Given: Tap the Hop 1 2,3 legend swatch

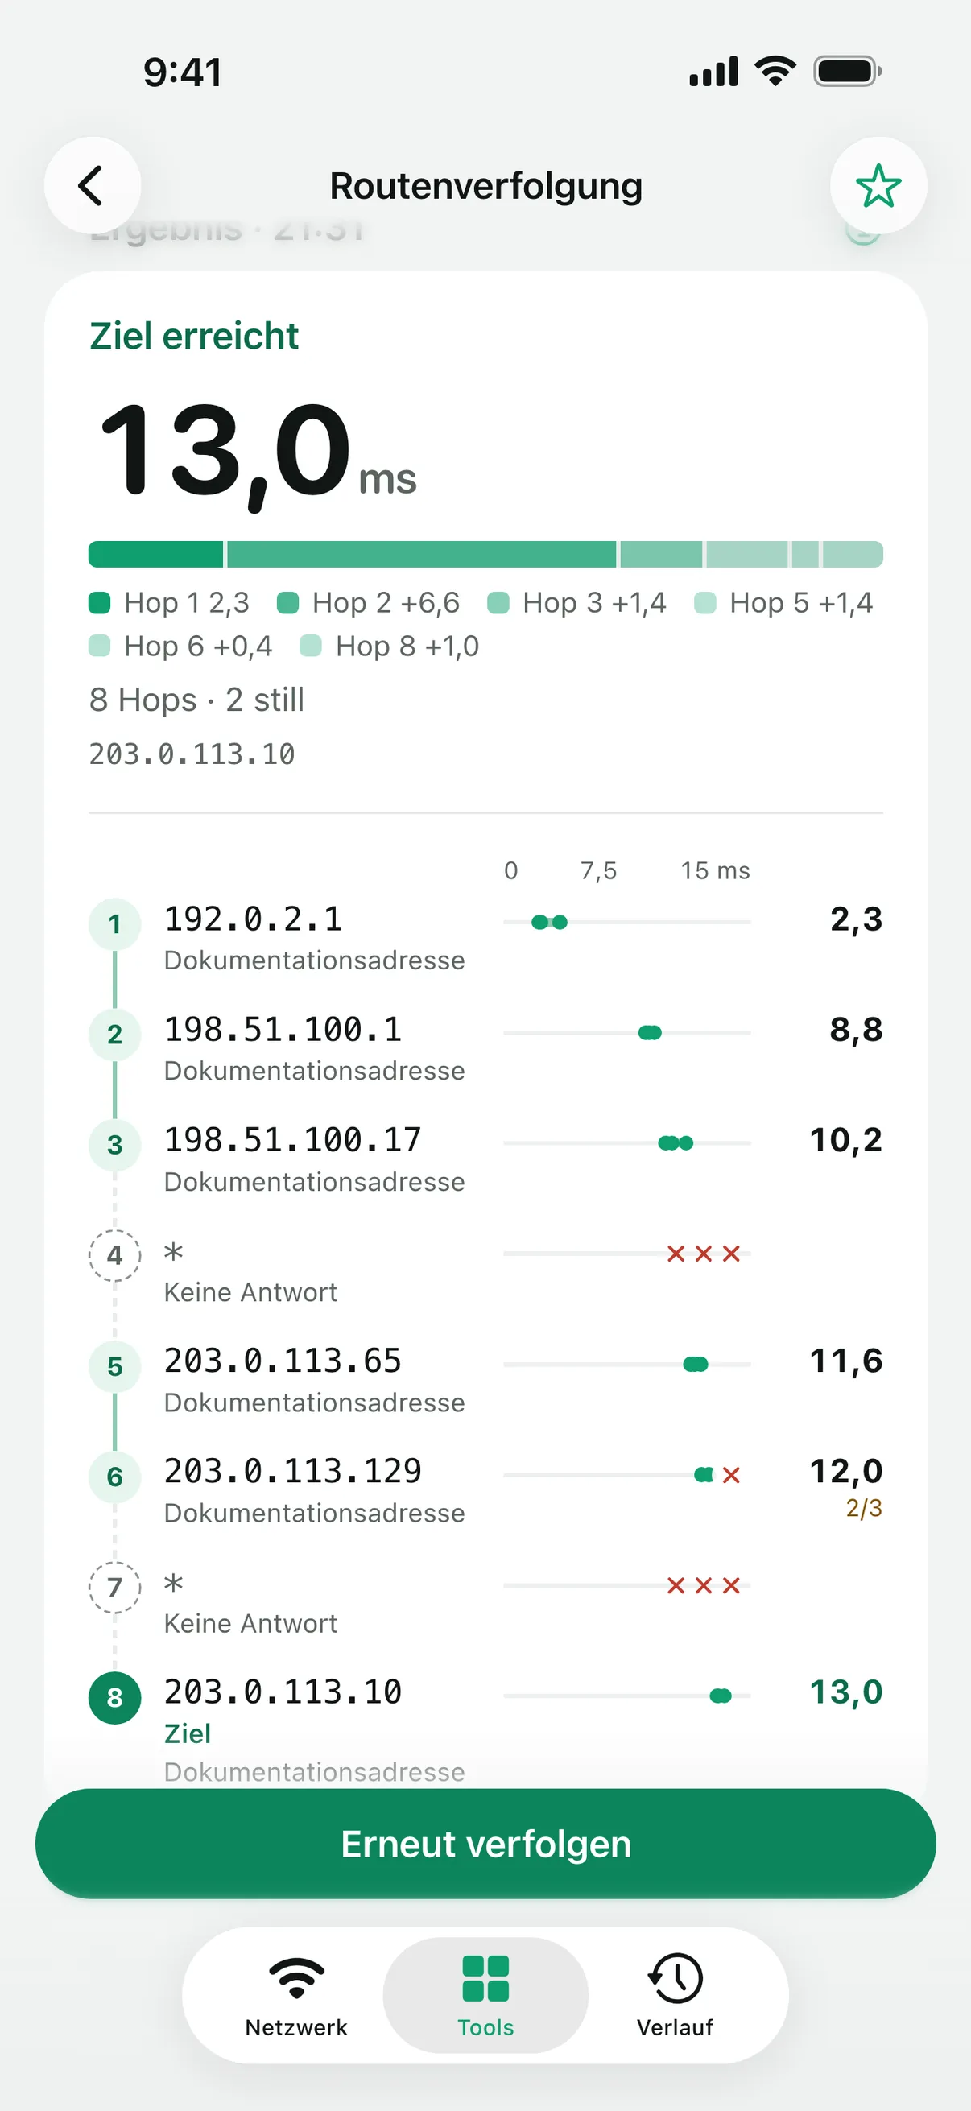Looking at the screenshot, I should click(99, 603).
